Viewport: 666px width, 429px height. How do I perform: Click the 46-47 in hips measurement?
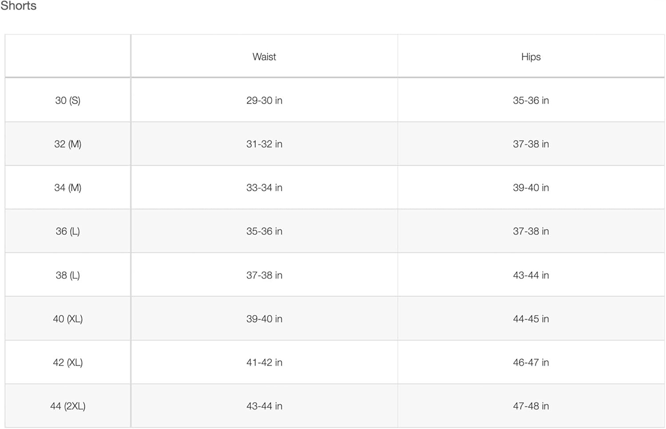531,362
